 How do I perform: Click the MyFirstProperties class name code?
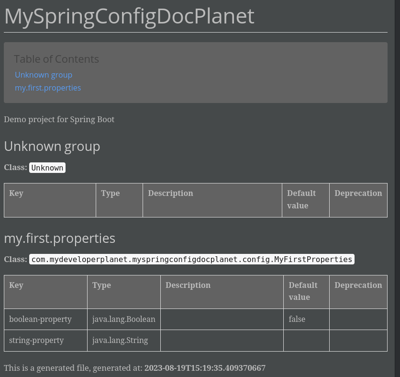tap(192, 259)
